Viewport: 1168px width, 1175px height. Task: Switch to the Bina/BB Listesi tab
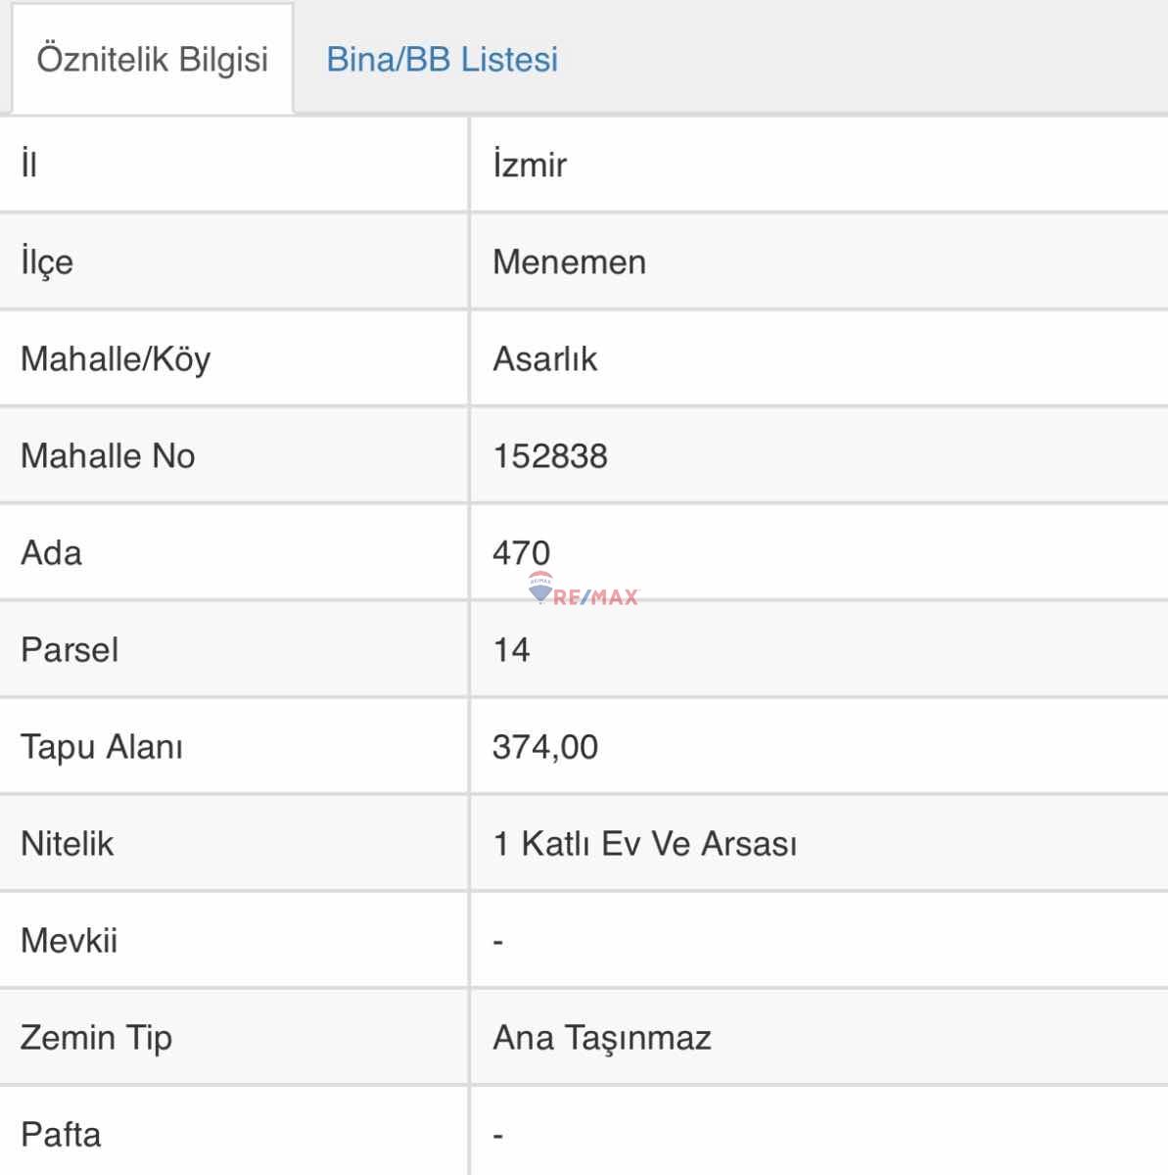(443, 60)
